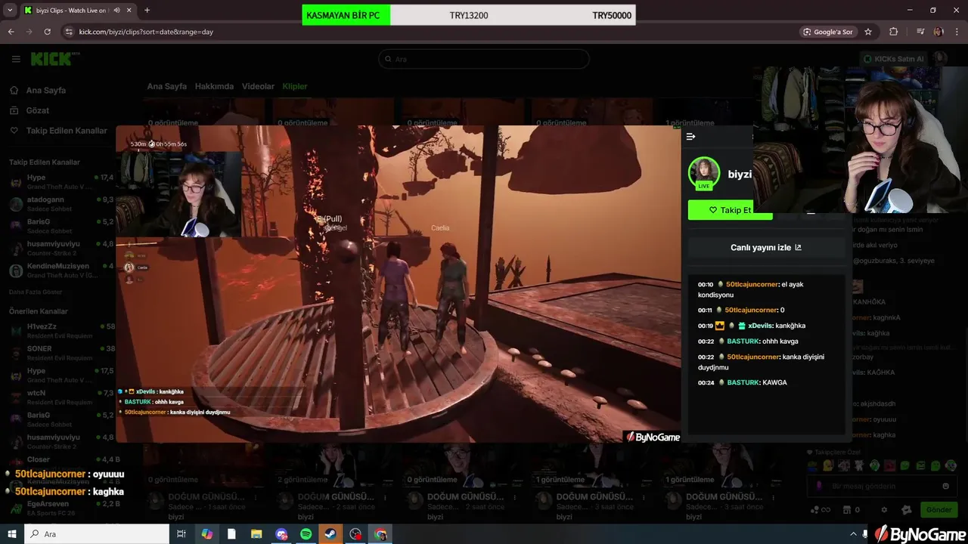Switch to the Klipler channel tab
Screen dimensions: 968x544
coord(295,86)
